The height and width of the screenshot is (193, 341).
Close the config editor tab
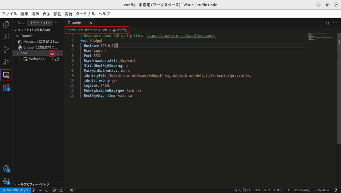tap(91, 23)
